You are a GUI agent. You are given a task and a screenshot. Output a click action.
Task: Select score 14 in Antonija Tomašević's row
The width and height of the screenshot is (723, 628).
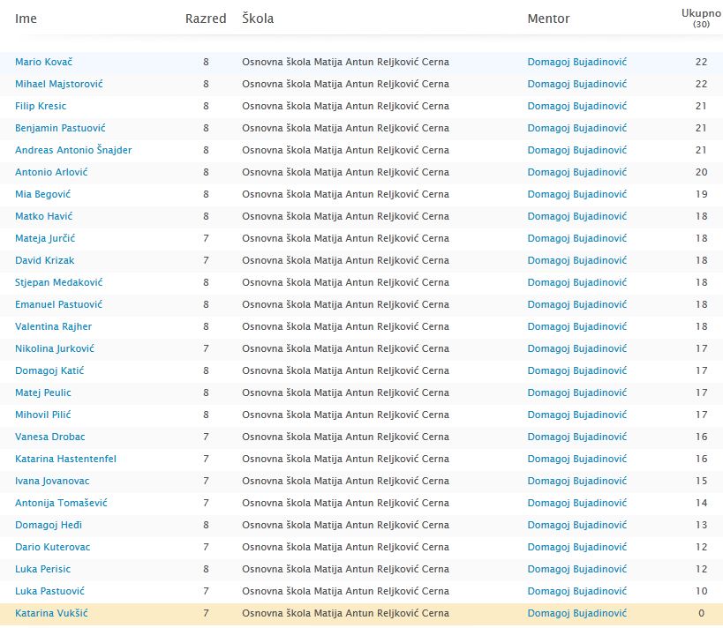(x=701, y=503)
